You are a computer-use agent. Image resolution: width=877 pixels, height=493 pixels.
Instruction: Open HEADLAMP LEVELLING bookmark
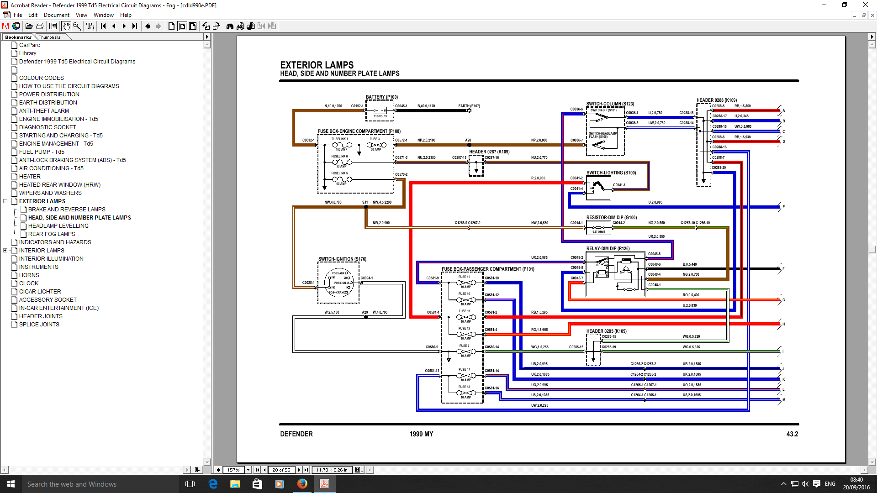(58, 226)
